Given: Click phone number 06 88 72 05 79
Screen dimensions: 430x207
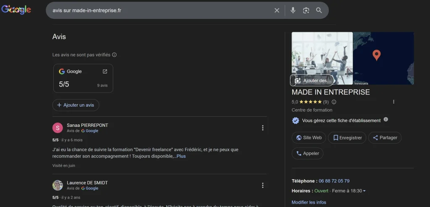Looking at the screenshot, I should tap(334, 181).
